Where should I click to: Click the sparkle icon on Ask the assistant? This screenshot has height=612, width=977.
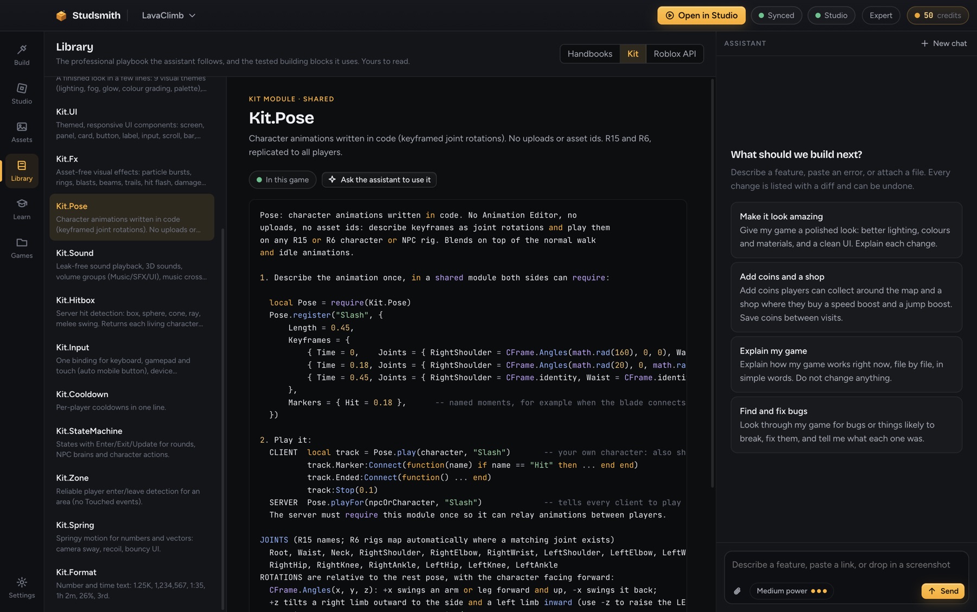pyautogui.click(x=332, y=180)
